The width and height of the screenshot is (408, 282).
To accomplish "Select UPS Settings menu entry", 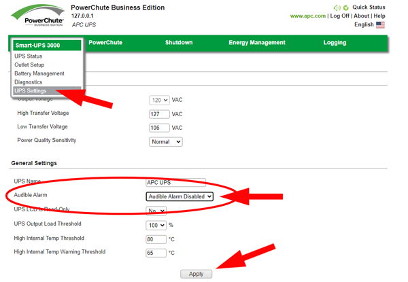I will coord(47,90).
